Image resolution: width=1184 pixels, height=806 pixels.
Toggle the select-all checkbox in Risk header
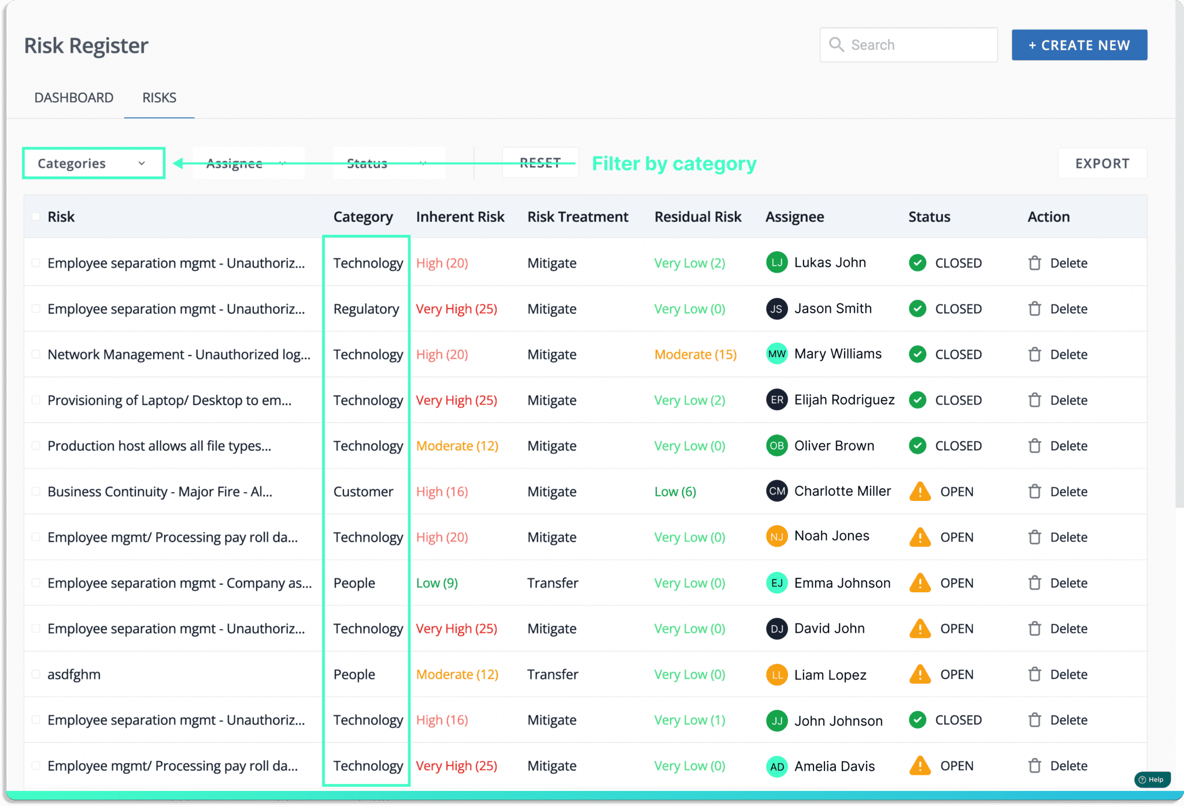click(36, 217)
